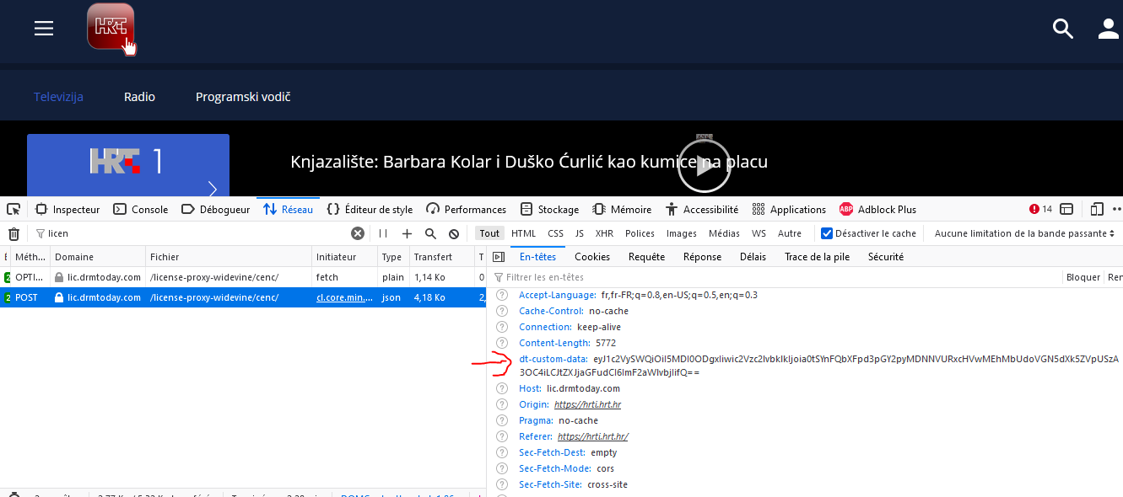
Task: Toggle the Médias request filter
Action: [x=724, y=233]
